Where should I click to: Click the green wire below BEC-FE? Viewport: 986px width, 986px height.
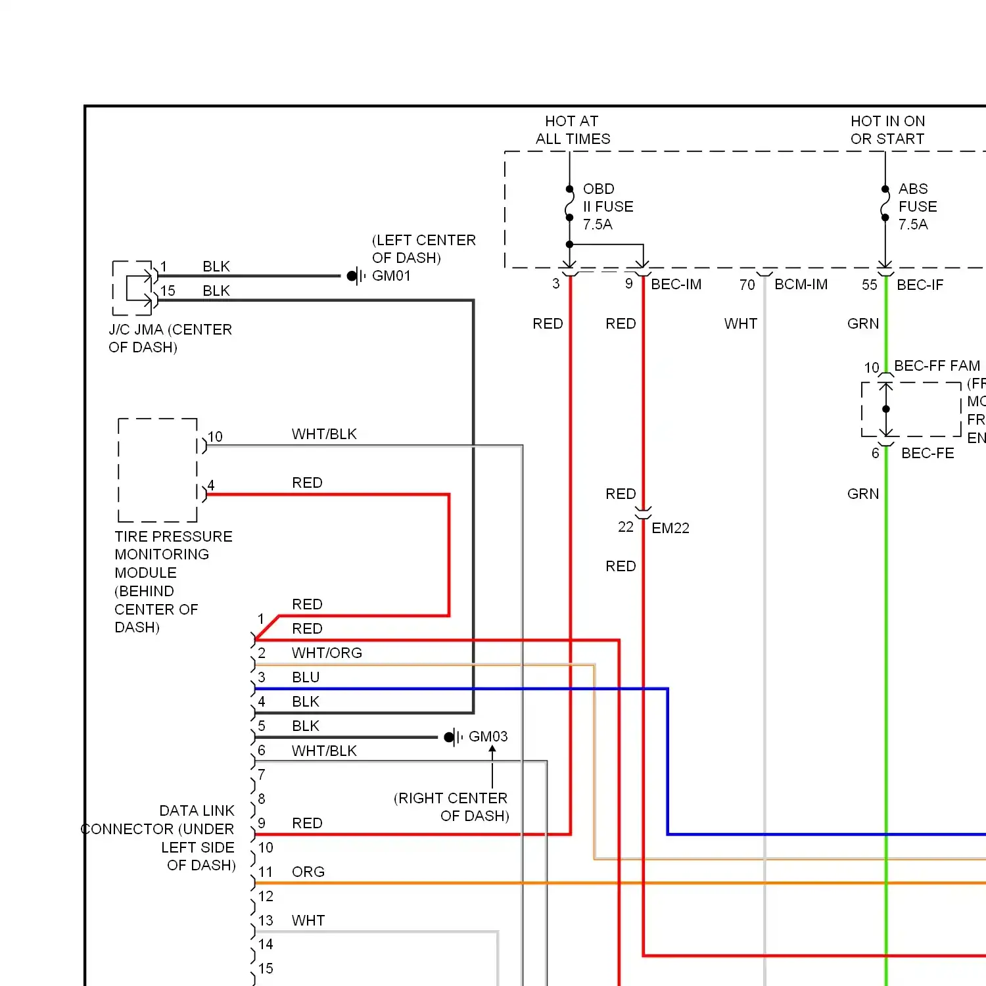click(886, 716)
